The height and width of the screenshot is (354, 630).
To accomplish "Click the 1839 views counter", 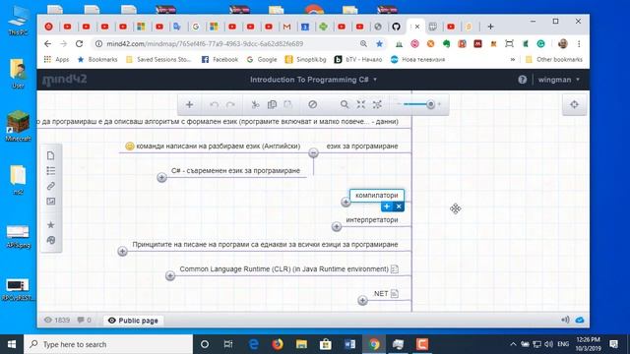I will pyautogui.click(x=57, y=321).
